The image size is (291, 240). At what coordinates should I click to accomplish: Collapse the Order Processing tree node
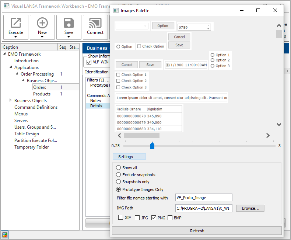17,74
